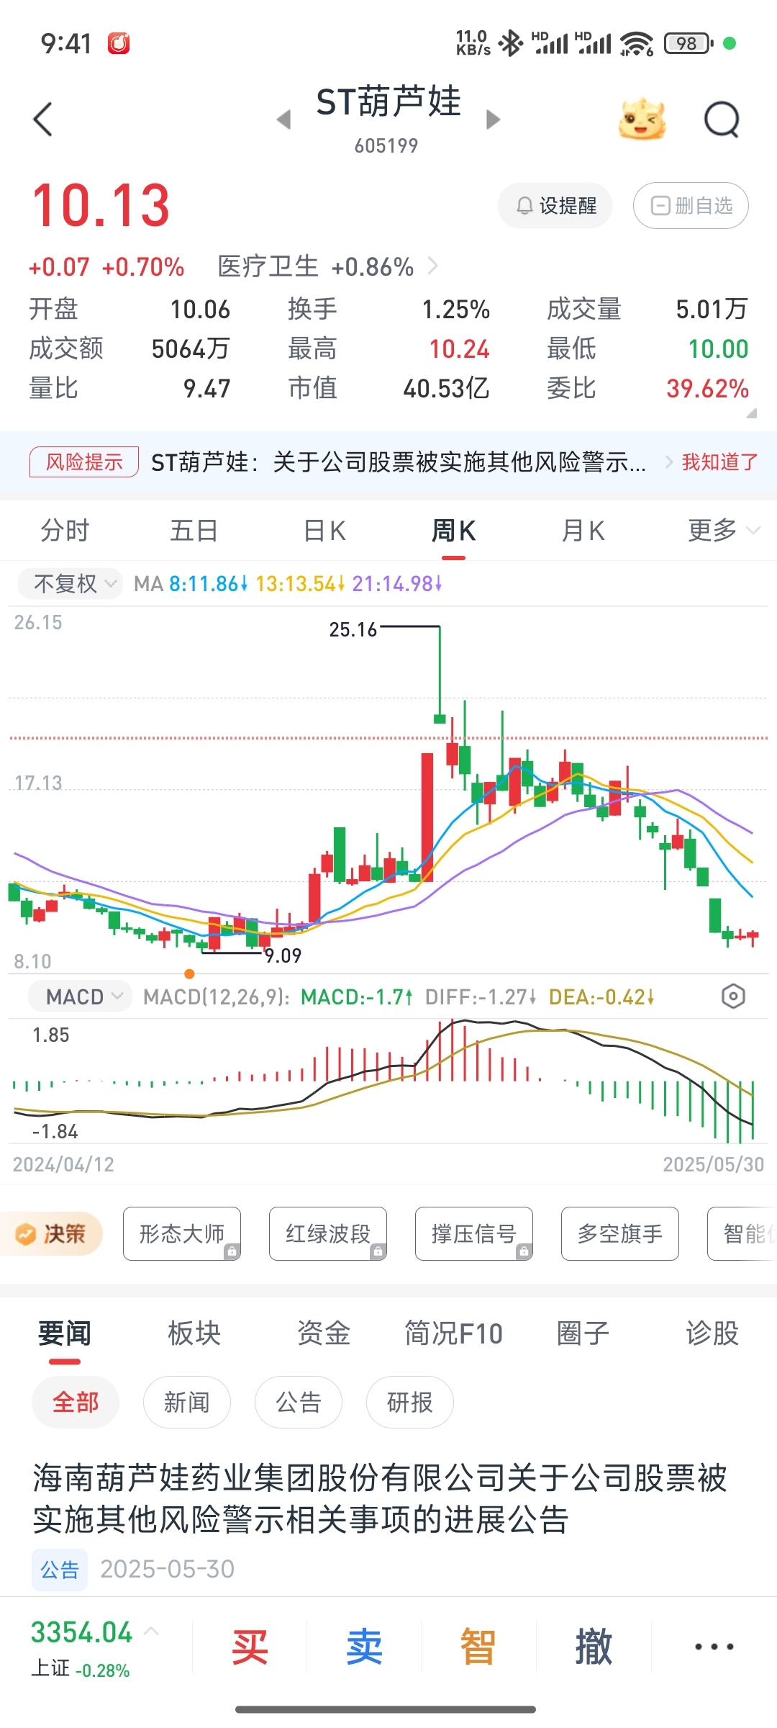Filter news by 研报
The height and width of the screenshot is (1728, 777).
pos(410,1403)
